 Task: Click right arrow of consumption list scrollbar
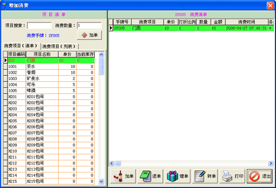click(x=270, y=163)
